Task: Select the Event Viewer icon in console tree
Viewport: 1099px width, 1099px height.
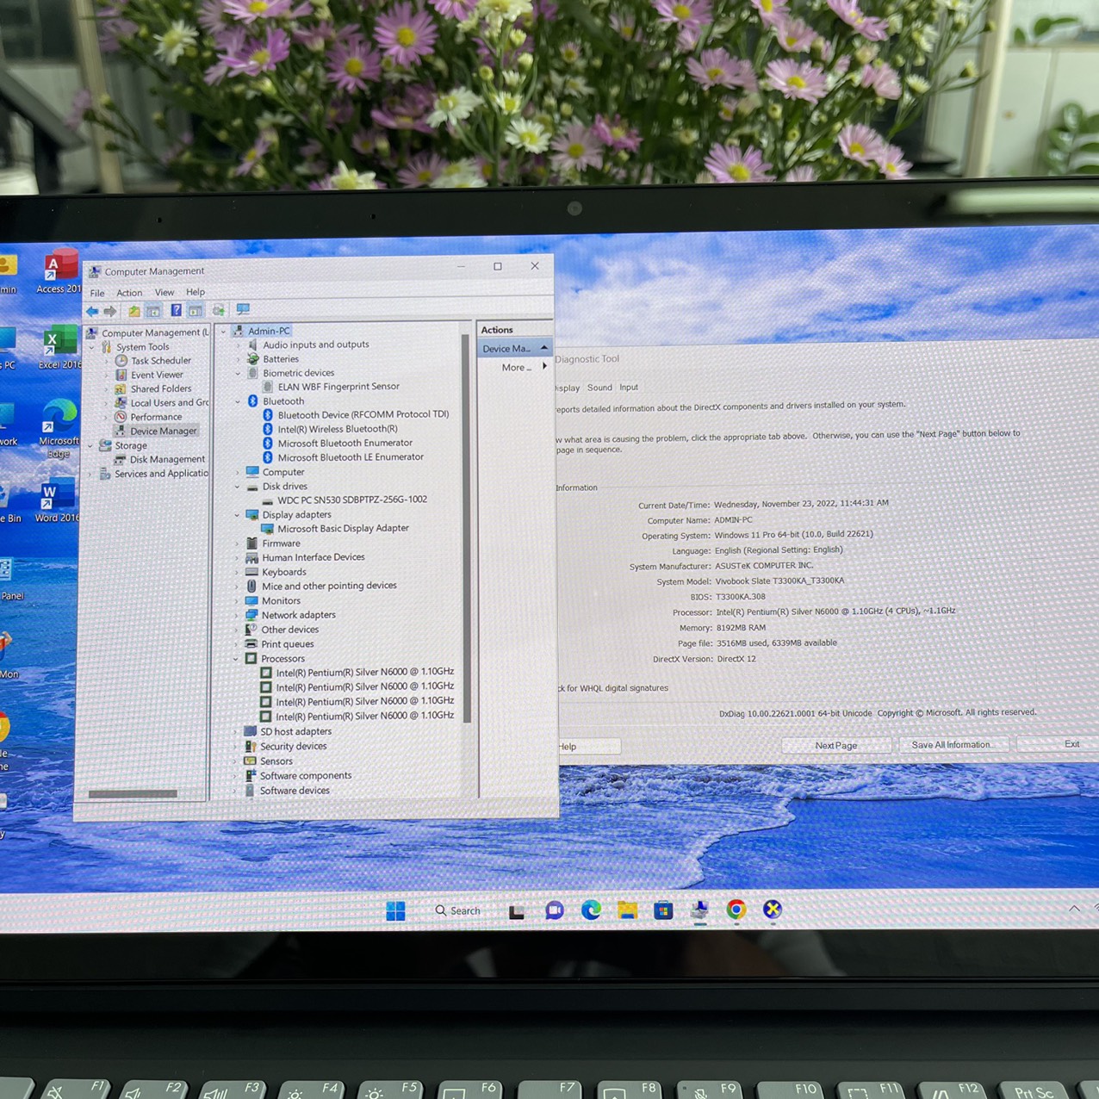Action: click(x=121, y=375)
